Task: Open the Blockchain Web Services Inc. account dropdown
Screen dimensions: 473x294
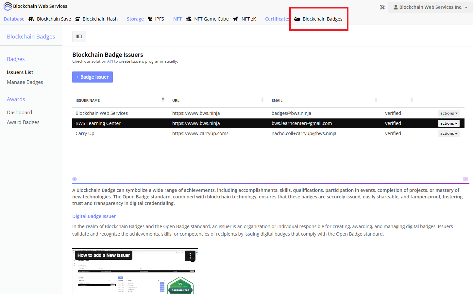Action: coord(430,7)
